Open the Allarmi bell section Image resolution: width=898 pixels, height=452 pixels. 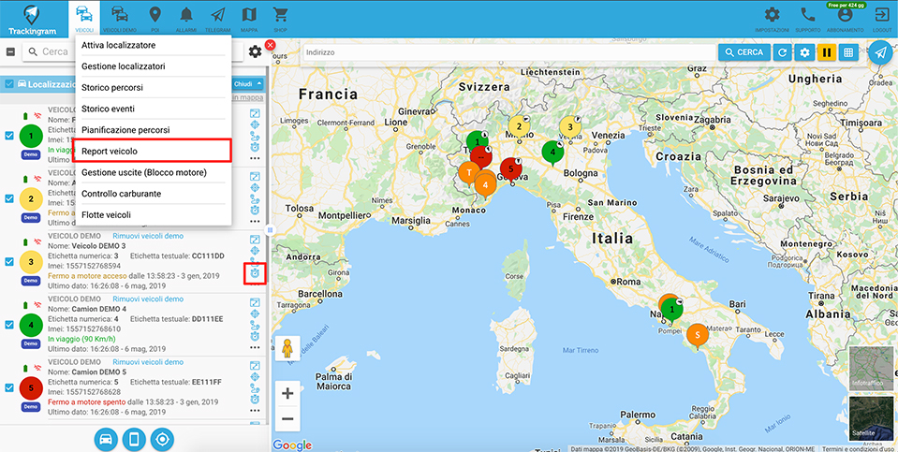coord(186,19)
